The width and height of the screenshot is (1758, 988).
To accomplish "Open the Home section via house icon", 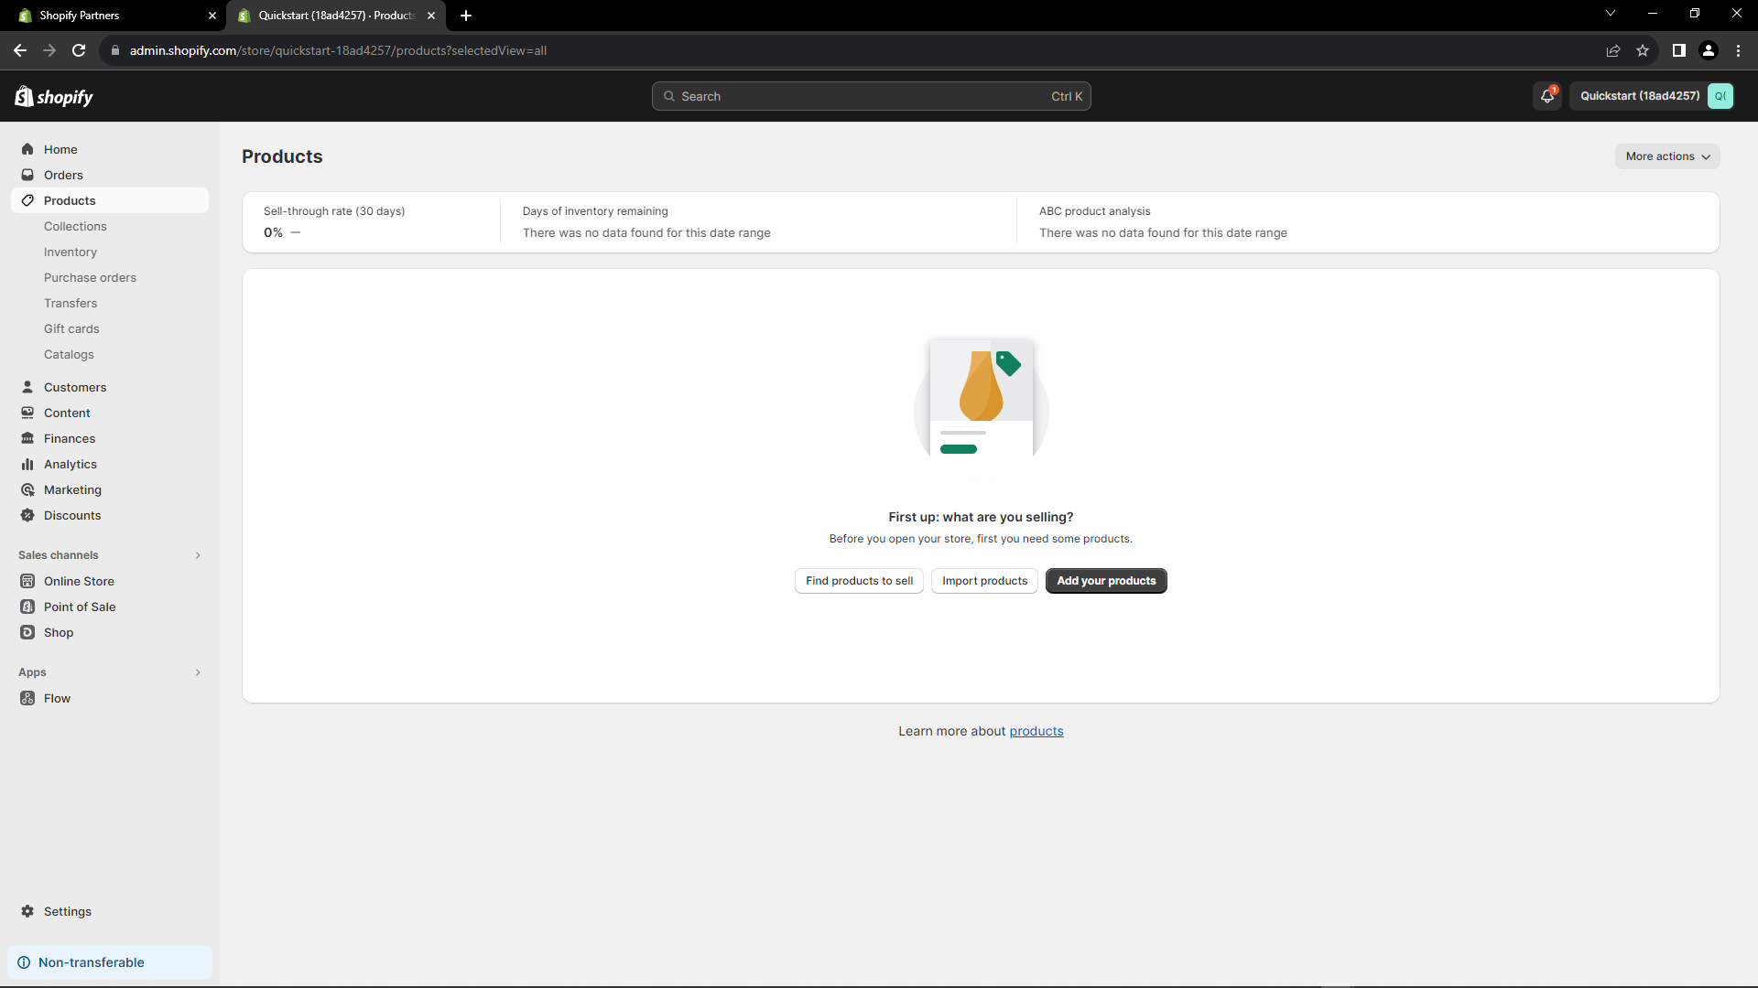I will (28, 149).
